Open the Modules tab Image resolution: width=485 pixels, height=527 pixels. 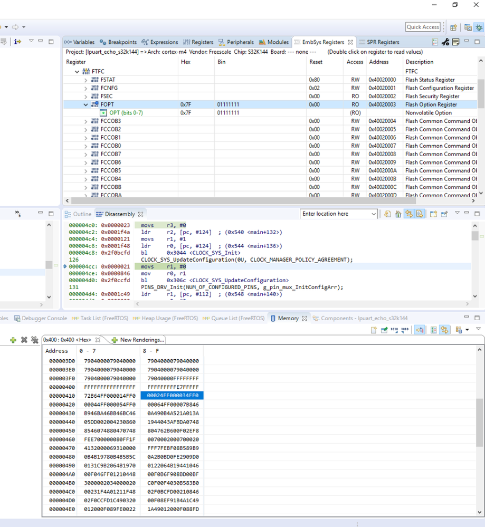pyautogui.click(x=274, y=42)
